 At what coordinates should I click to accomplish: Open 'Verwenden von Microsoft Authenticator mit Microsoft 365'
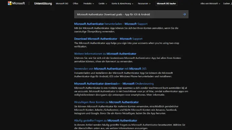point(110,69)
